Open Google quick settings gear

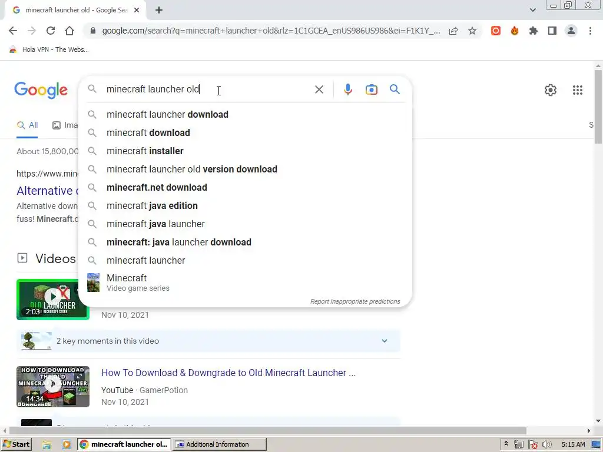coord(551,90)
